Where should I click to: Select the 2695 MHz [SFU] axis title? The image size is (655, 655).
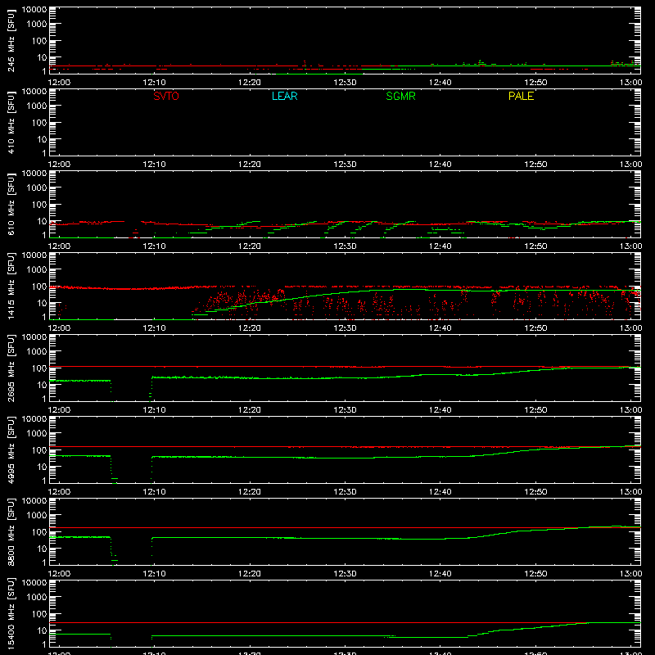tap(11, 368)
